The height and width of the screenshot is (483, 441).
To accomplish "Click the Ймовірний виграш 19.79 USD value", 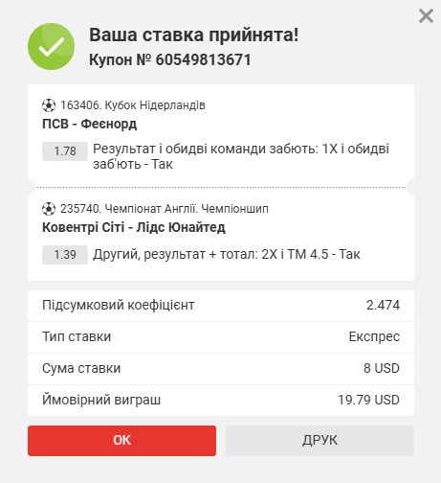I will [368, 400].
